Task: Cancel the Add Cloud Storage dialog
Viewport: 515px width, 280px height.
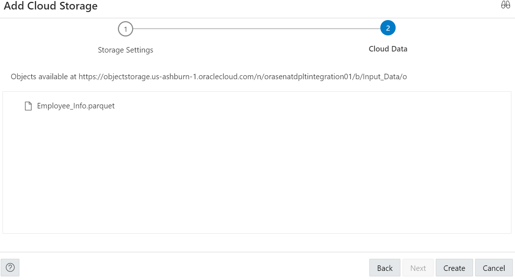Action: point(494,268)
